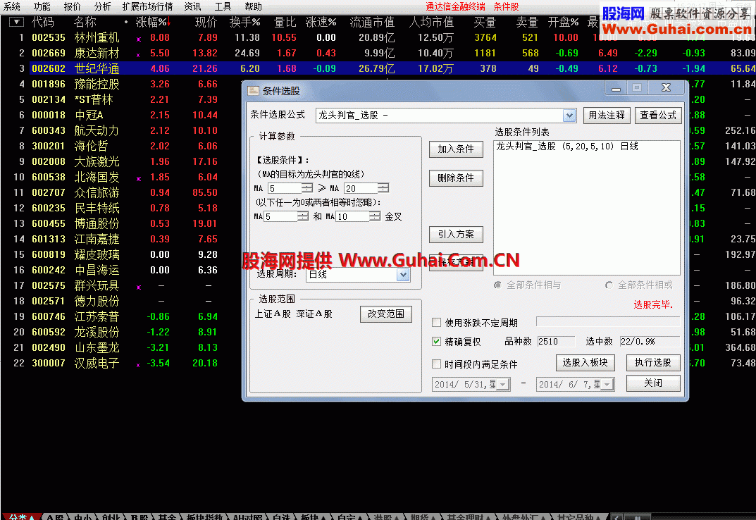Image resolution: width=756 pixels, height=520 pixels.
Task: Click the pink x marker beside 群兴玩具
Action: click(x=139, y=287)
